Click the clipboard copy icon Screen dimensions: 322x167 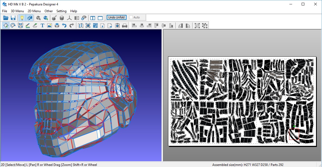coord(117,25)
